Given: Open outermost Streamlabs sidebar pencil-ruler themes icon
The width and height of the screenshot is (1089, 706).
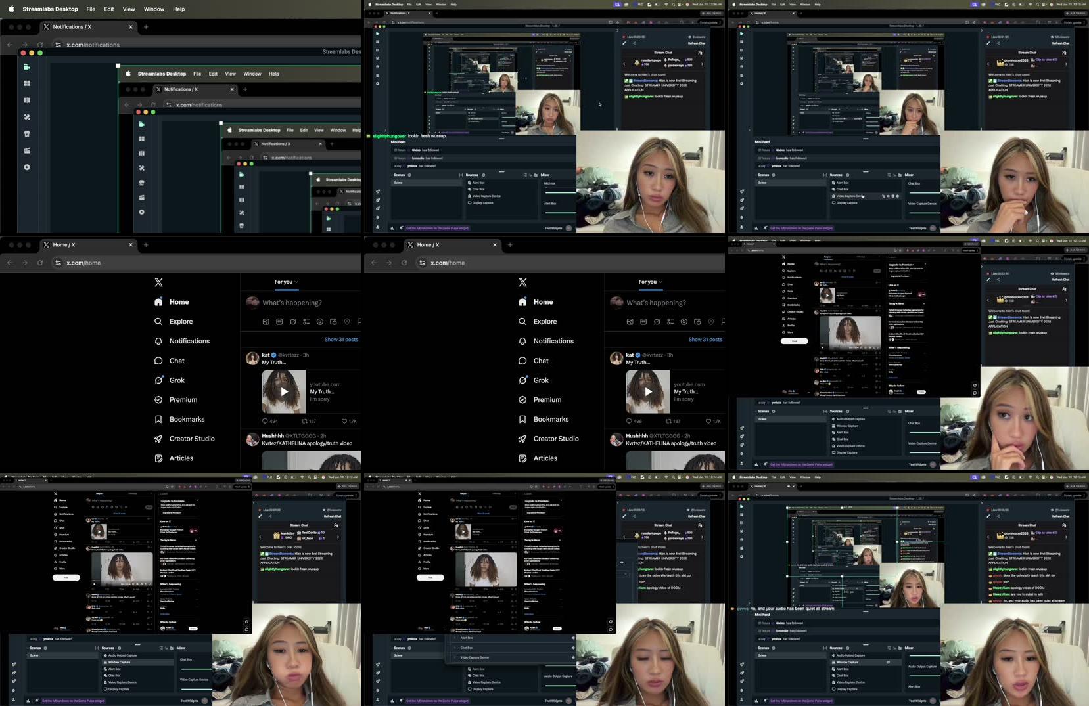Looking at the screenshot, I should pyautogui.click(x=27, y=117).
